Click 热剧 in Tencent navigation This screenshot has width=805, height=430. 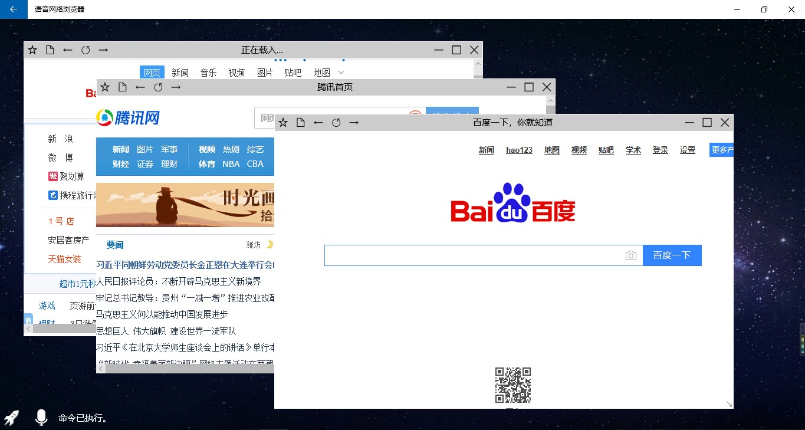tap(231, 150)
